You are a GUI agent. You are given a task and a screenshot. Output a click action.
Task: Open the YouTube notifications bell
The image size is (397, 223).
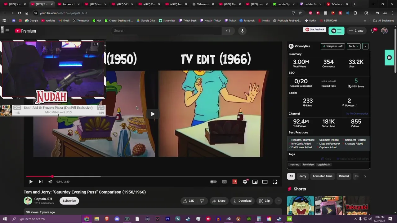click(373, 30)
